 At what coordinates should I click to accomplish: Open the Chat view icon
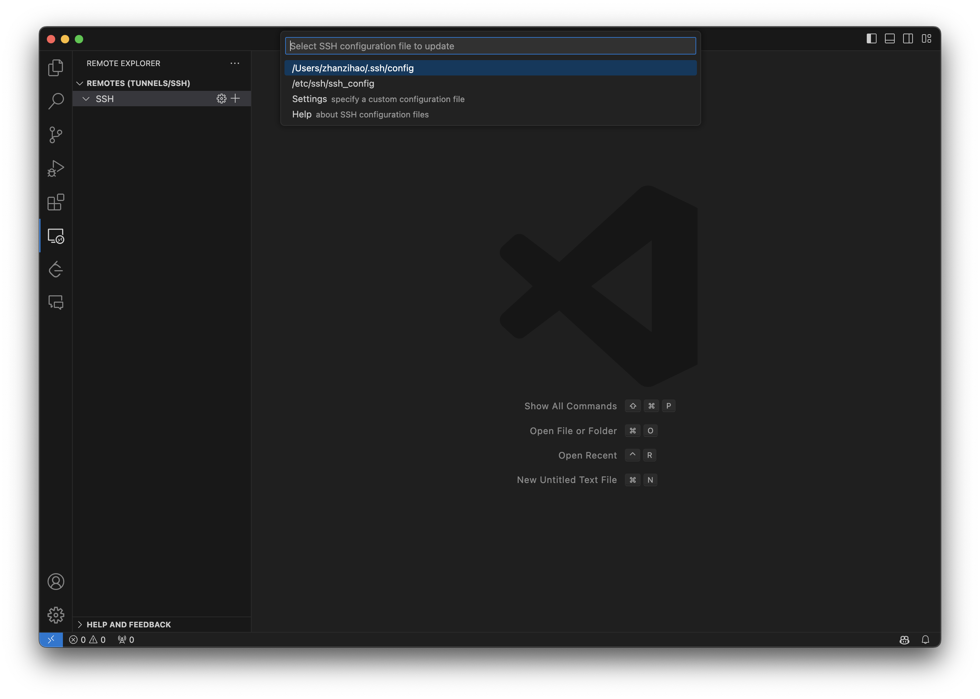pyautogui.click(x=56, y=303)
